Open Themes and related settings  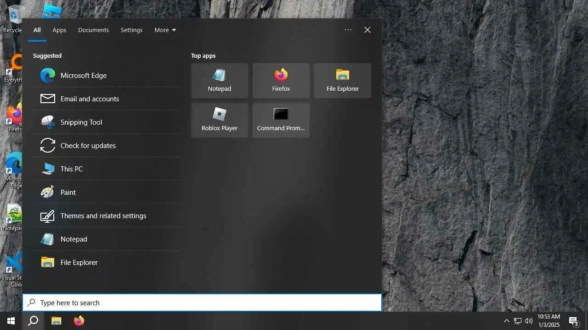[107, 215]
